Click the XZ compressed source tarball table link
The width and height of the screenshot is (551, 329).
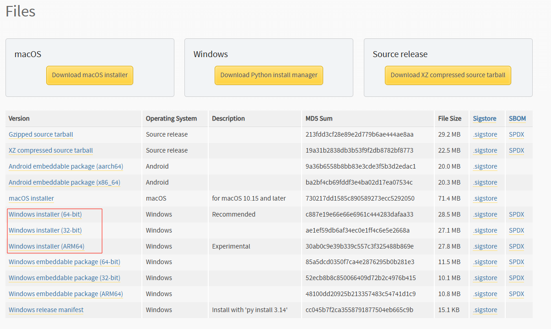51,150
